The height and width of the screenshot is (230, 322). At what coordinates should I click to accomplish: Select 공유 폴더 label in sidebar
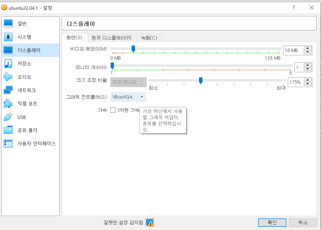[x=28, y=130]
